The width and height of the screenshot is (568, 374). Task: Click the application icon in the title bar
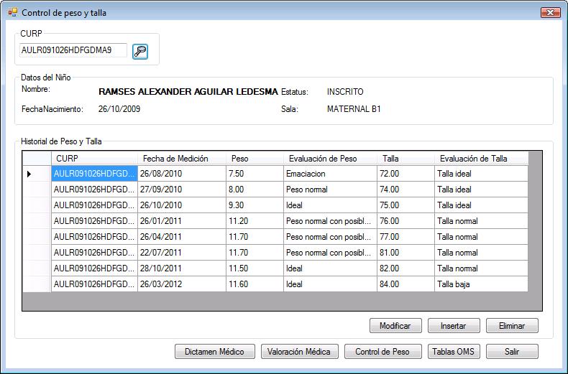coord(13,13)
